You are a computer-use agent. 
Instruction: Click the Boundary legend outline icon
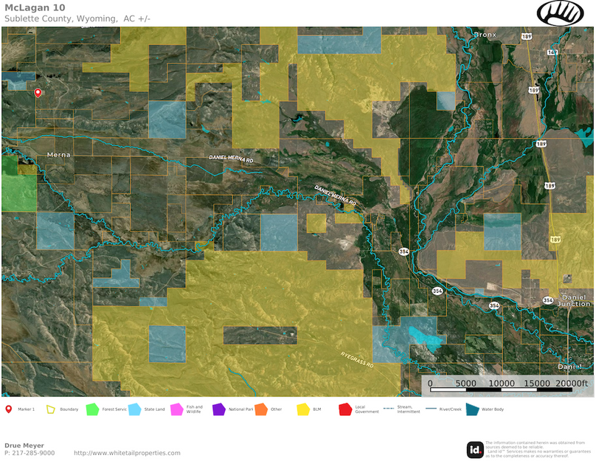pos(51,409)
